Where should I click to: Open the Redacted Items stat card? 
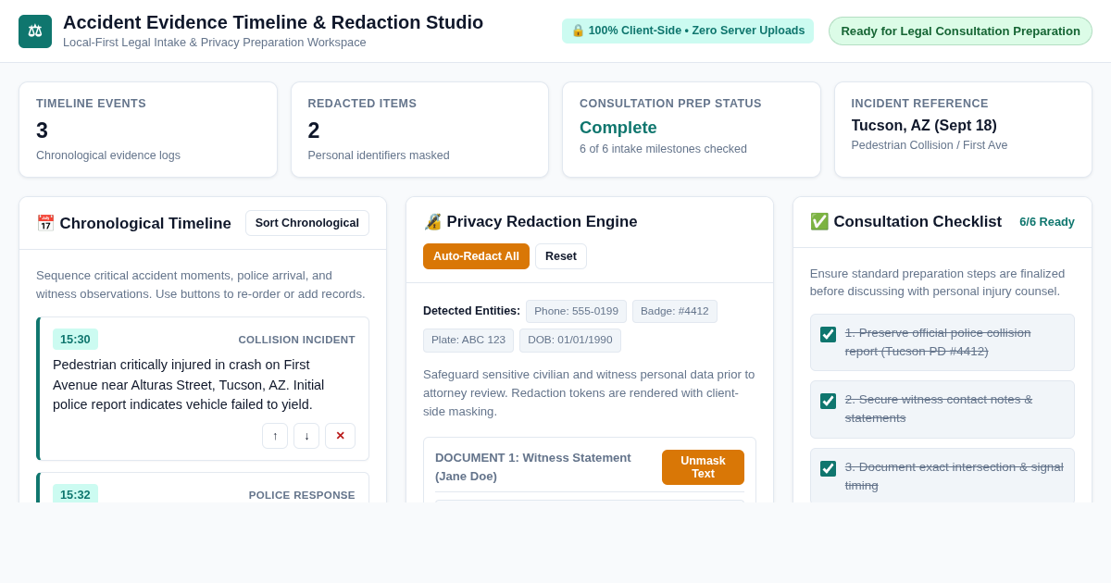pyautogui.click(x=419, y=130)
